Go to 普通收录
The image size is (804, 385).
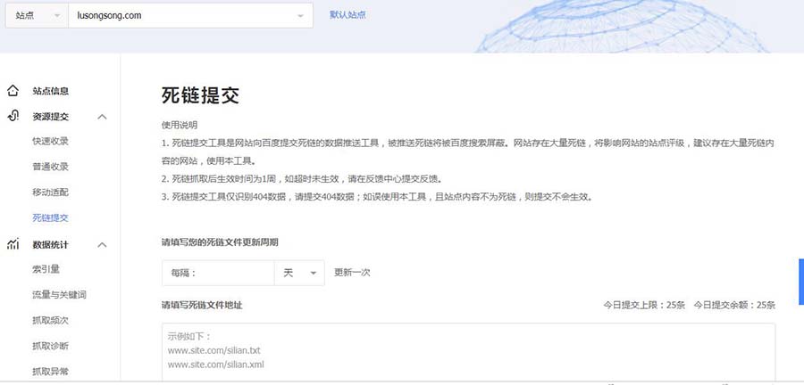click(50, 167)
